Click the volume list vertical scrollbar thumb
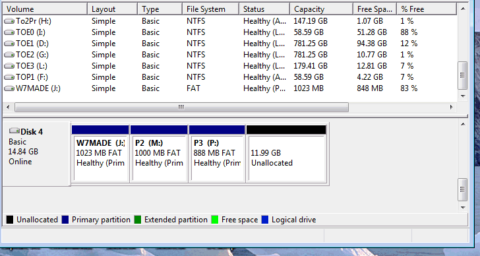Image resolution: width=480 pixels, height=256 pixels. [x=463, y=75]
